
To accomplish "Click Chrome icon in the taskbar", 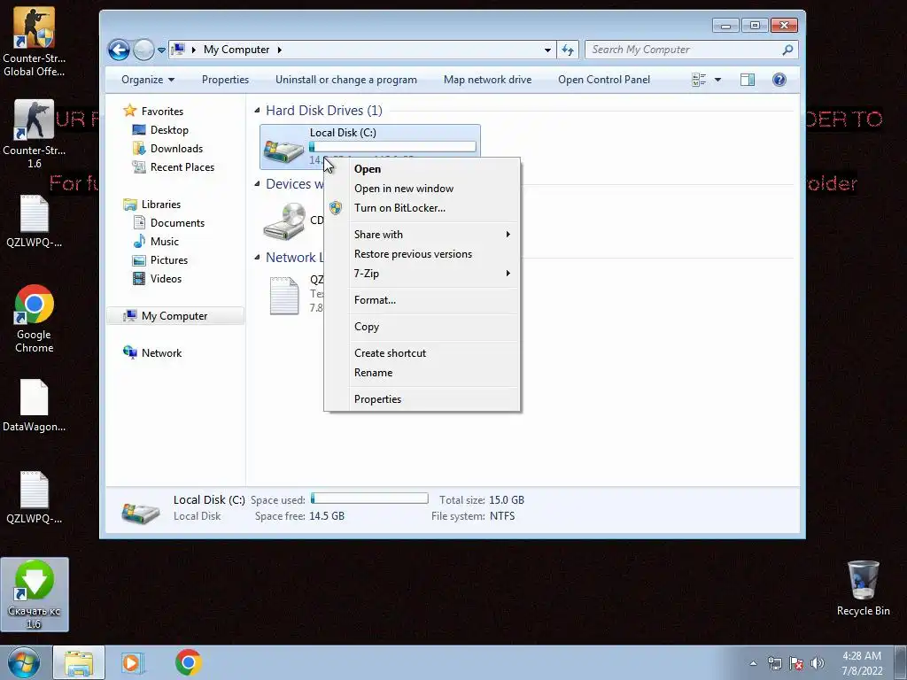I will click(188, 662).
